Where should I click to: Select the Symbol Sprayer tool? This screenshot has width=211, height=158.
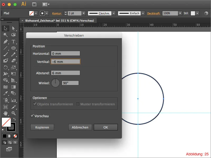tap(6, 100)
